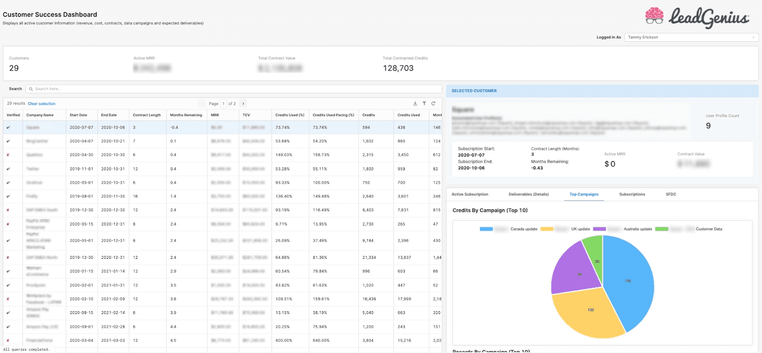Image resolution: width=762 pixels, height=353 pixels.
Task: Click the refresh table icon
Action: tap(433, 103)
